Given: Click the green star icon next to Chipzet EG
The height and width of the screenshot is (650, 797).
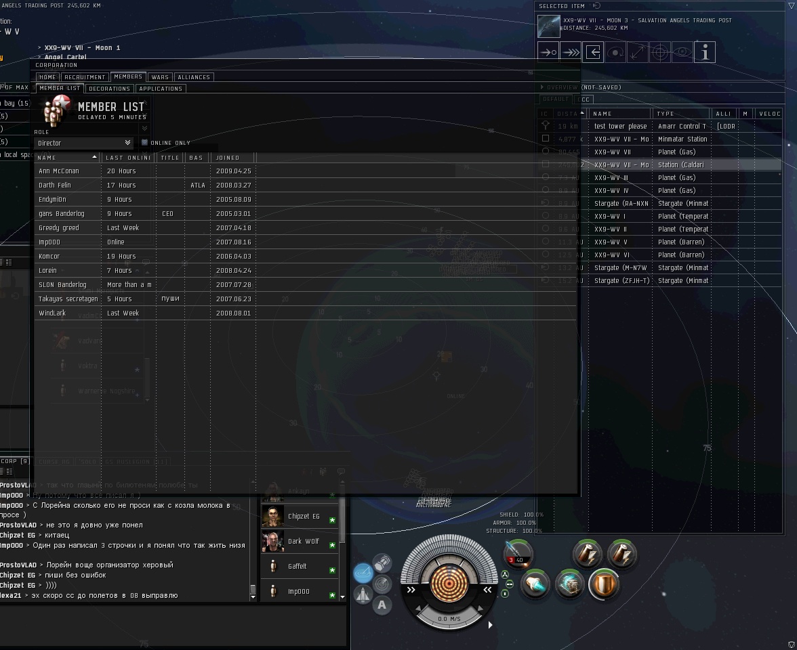Looking at the screenshot, I should [332, 520].
